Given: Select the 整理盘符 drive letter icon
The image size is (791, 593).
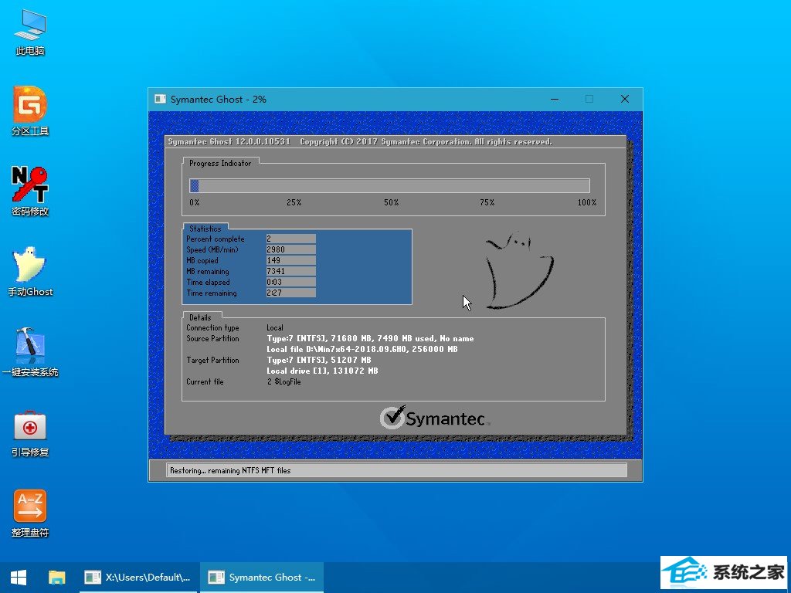Looking at the screenshot, I should [30, 511].
